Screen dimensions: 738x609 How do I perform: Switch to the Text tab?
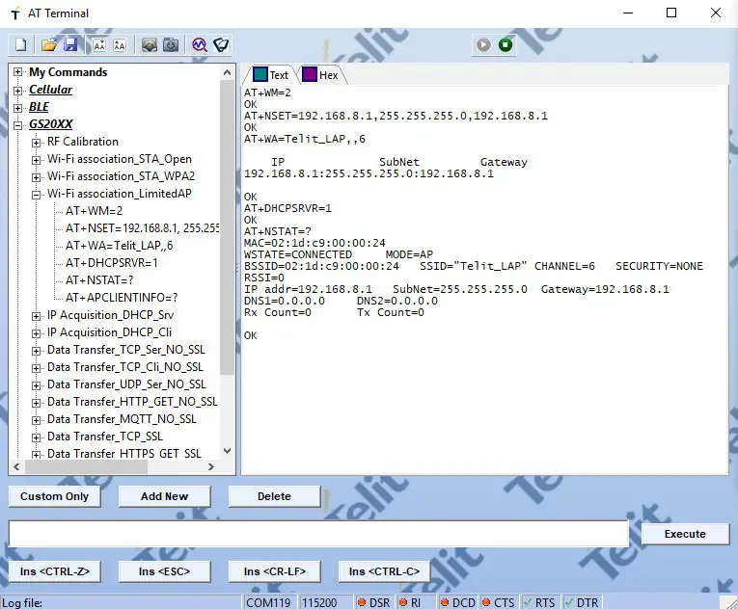click(271, 75)
